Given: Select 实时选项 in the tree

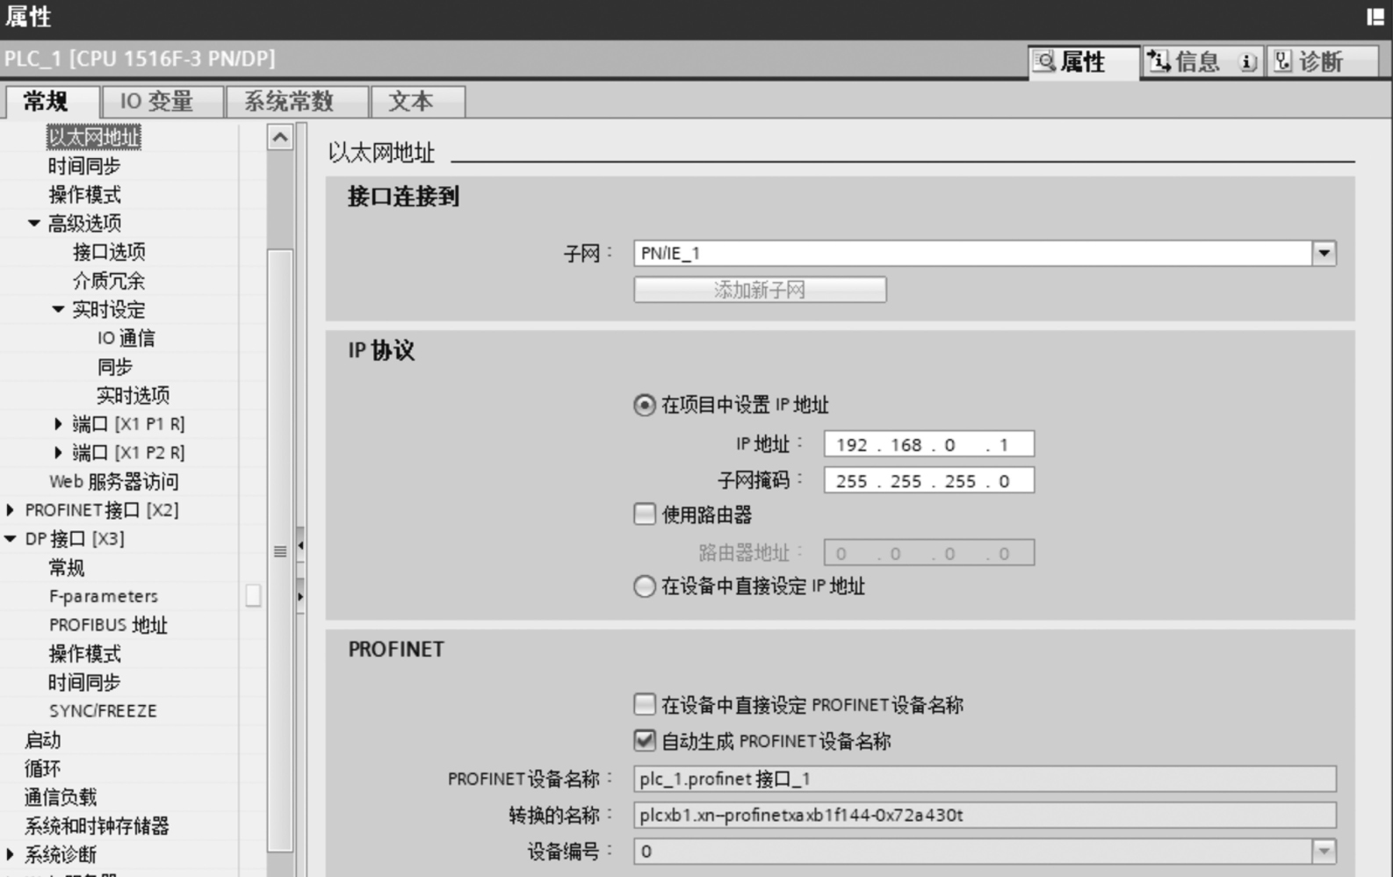Looking at the screenshot, I should point(134,395).
